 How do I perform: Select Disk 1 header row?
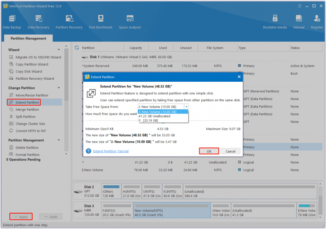201,57
